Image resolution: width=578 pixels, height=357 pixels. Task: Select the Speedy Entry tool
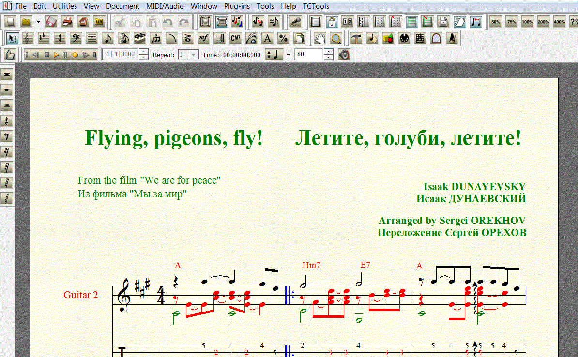pos(123,38)
